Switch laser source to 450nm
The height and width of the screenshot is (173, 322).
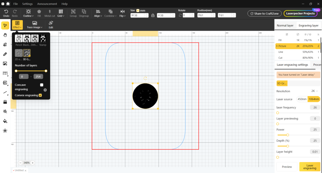[302, 99]
